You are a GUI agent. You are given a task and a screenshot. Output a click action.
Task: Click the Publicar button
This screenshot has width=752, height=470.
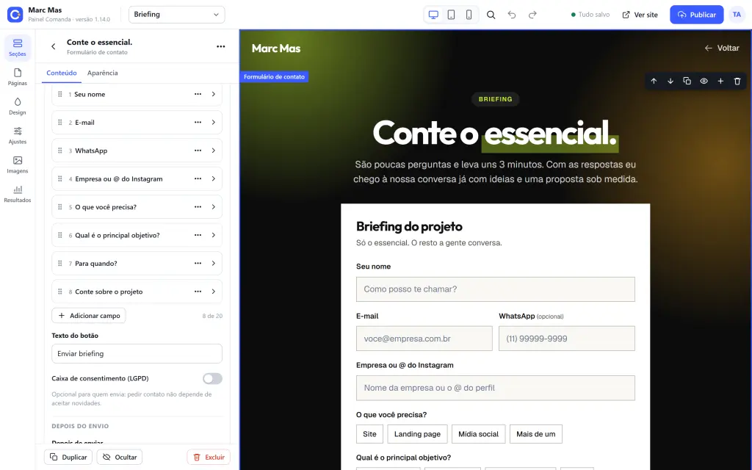(x=696, y=15)
